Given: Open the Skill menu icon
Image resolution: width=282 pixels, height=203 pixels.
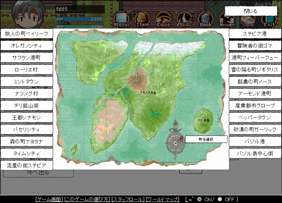Looking at the screenshot, I should point(184,19).
